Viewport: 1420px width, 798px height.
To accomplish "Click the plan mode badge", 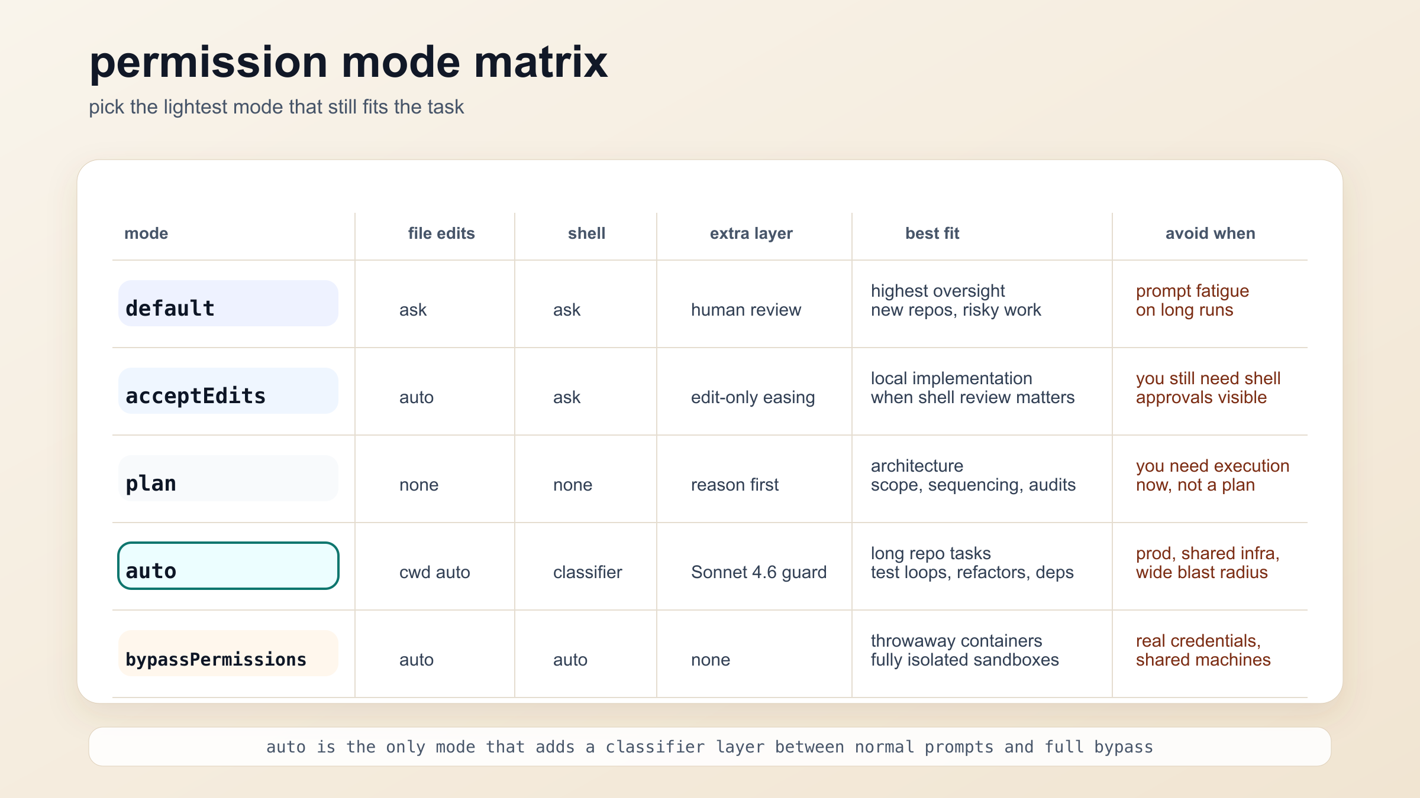I will (x=228, y=479).
